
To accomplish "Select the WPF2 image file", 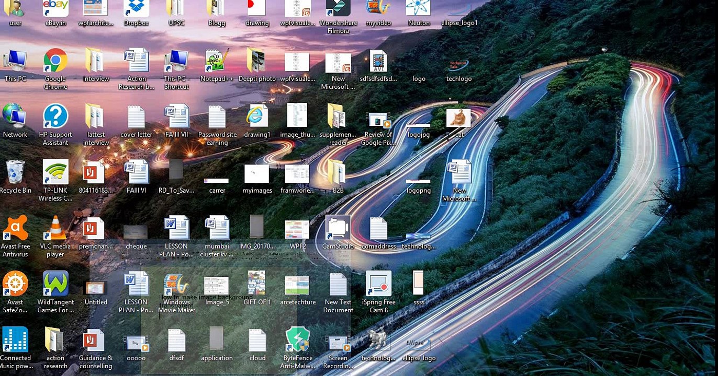I will coord(297,230).
